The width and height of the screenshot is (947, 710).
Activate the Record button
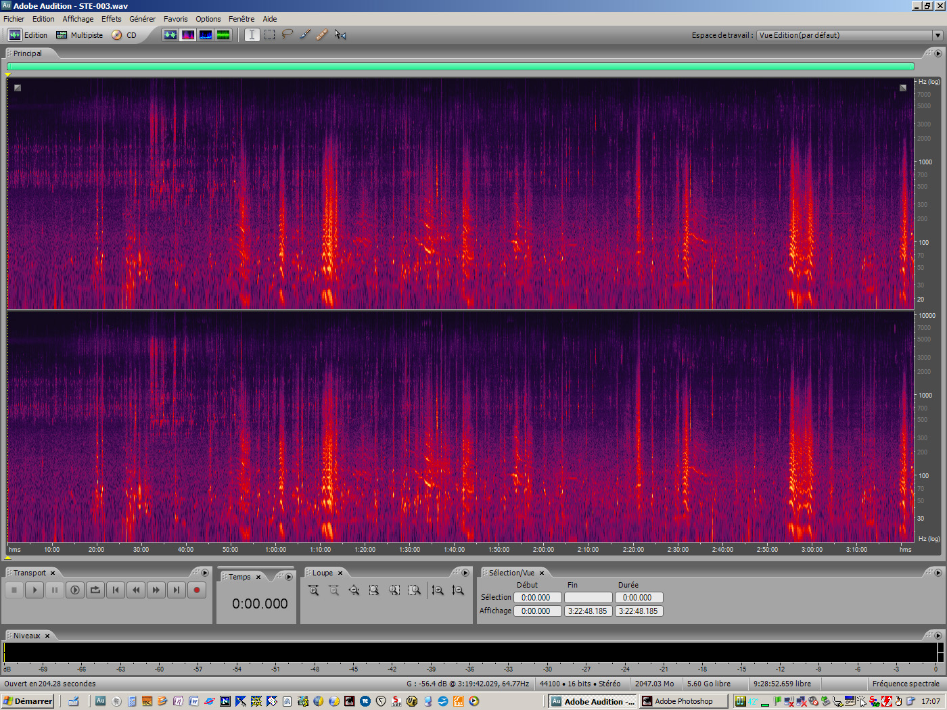(197, 590)
